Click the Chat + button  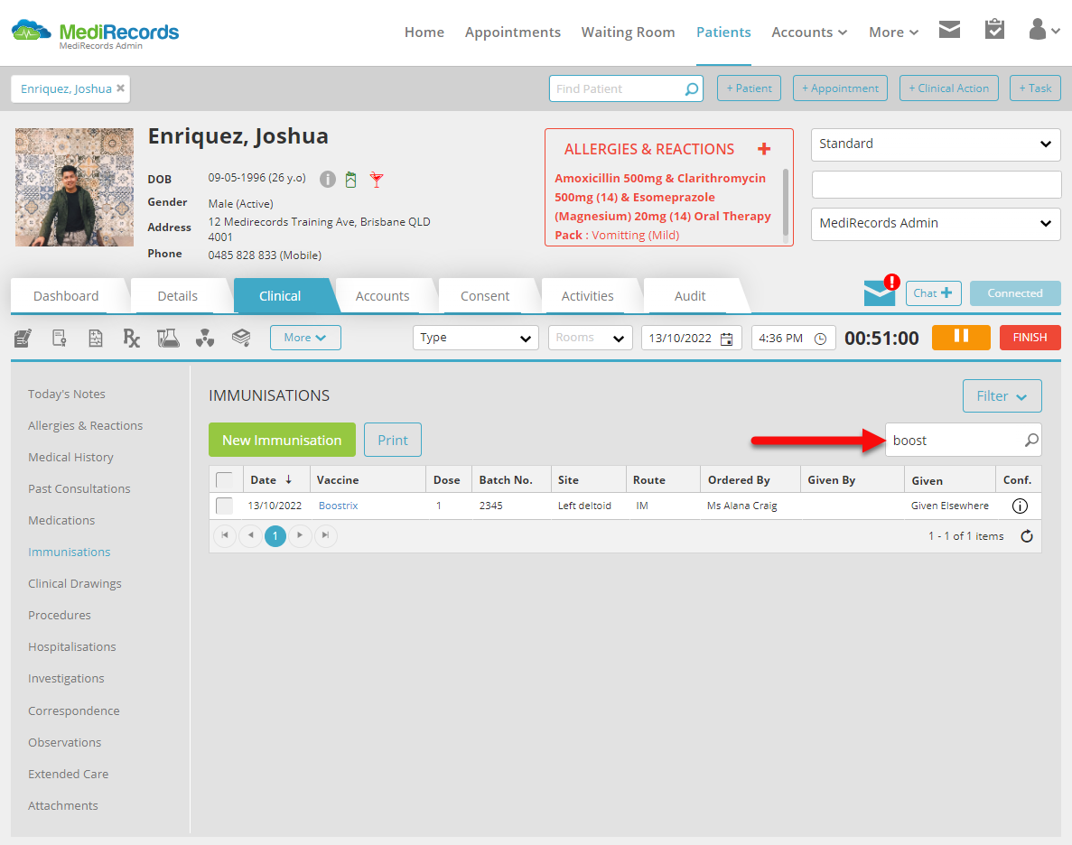933,293
